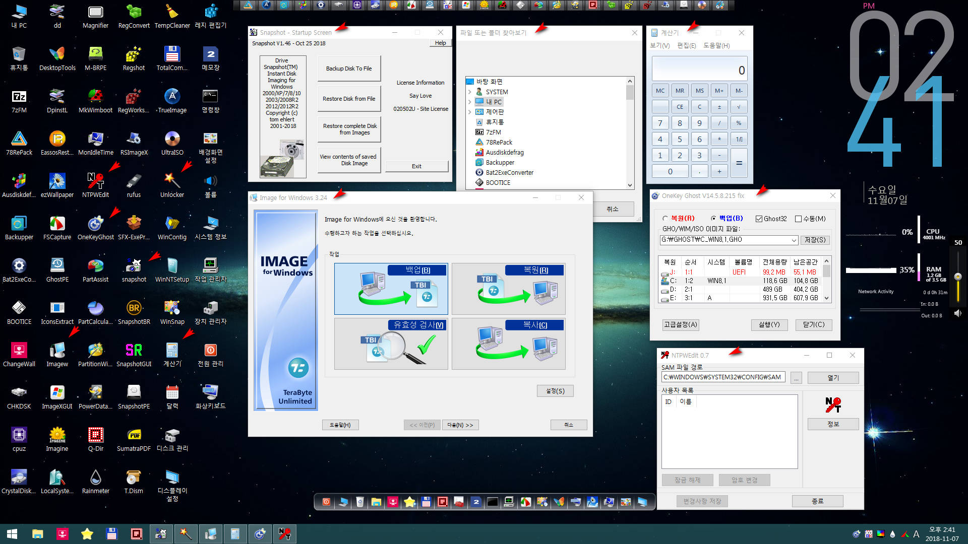Image resolution: width=968 pixels, height=544 pixels.
Task: Open the calculator 도움말(H) menu
Action: [716, 46]
